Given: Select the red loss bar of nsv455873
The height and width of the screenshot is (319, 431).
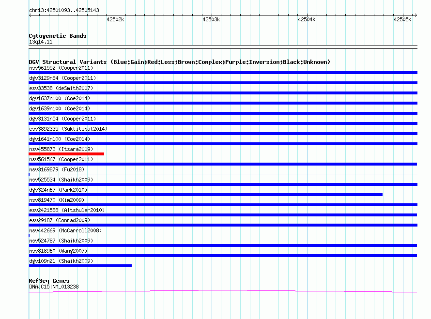Looking at the screenshot, I should 66,154.
